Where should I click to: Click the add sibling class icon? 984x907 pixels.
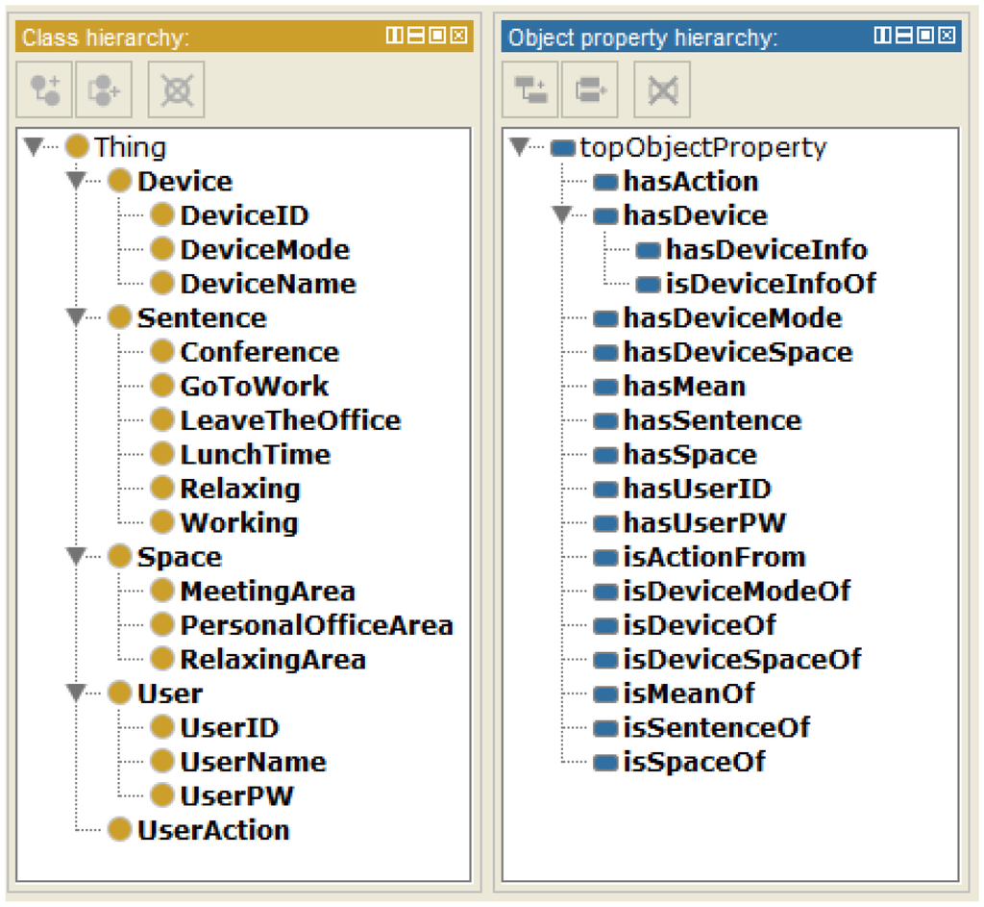point(104,91)
